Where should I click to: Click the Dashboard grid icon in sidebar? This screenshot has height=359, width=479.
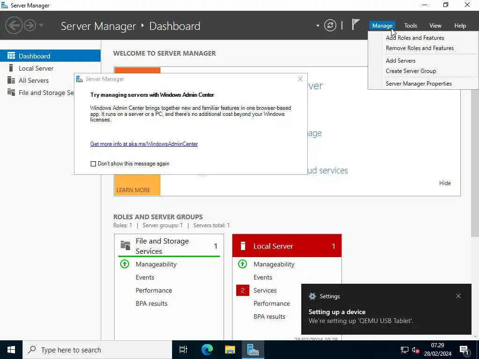coord(11,56)
